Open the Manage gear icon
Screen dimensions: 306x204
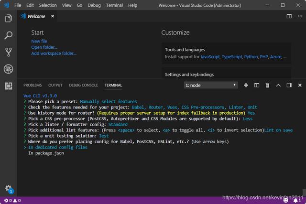[x=9, y=189]
